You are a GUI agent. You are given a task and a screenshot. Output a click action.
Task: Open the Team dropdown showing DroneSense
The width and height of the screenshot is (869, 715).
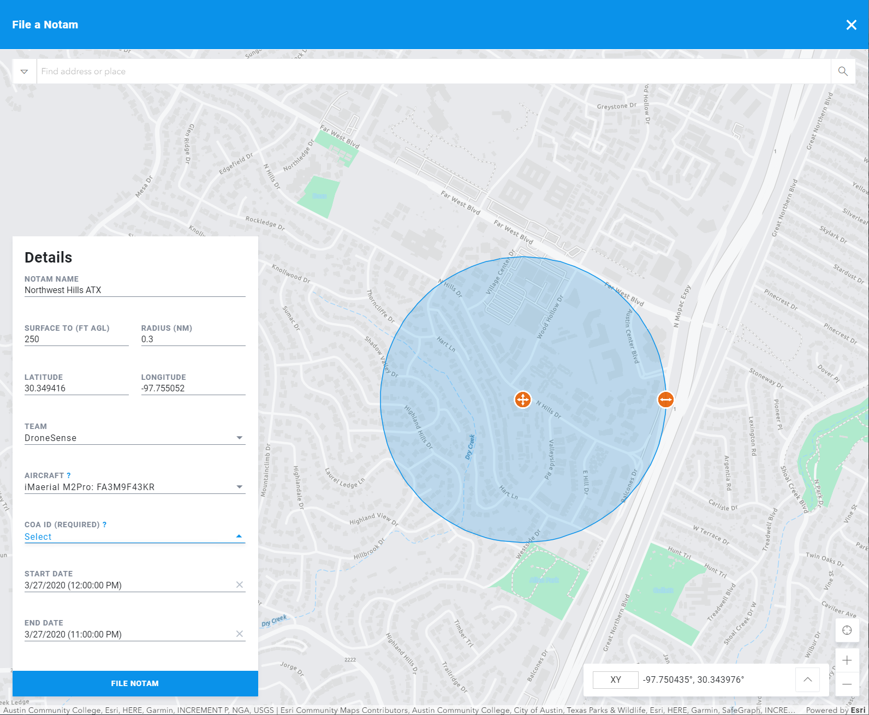click(x=135, y=438)
